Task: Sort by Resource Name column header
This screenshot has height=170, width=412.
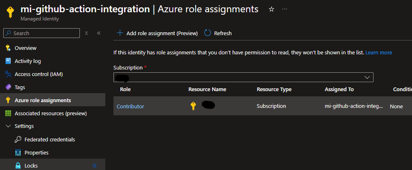Action: click(x=207, y=89)
